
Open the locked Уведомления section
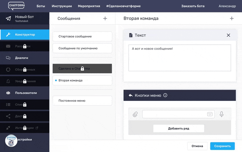tap(25, 81)
